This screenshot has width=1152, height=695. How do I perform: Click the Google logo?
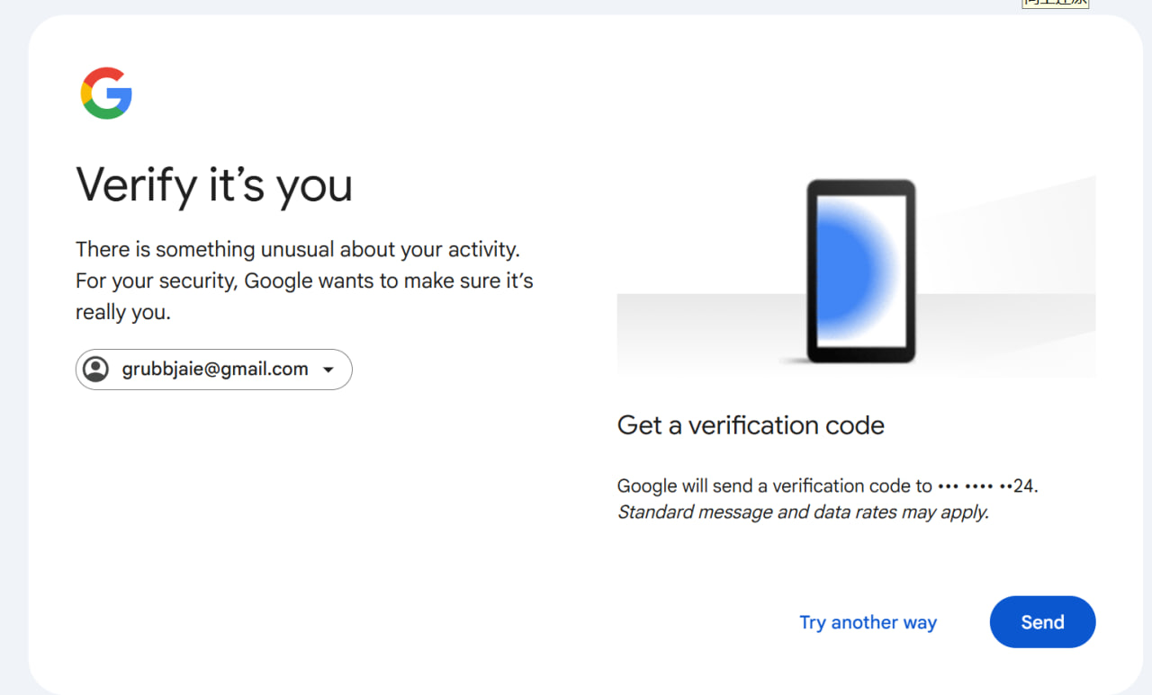(106, 93)
